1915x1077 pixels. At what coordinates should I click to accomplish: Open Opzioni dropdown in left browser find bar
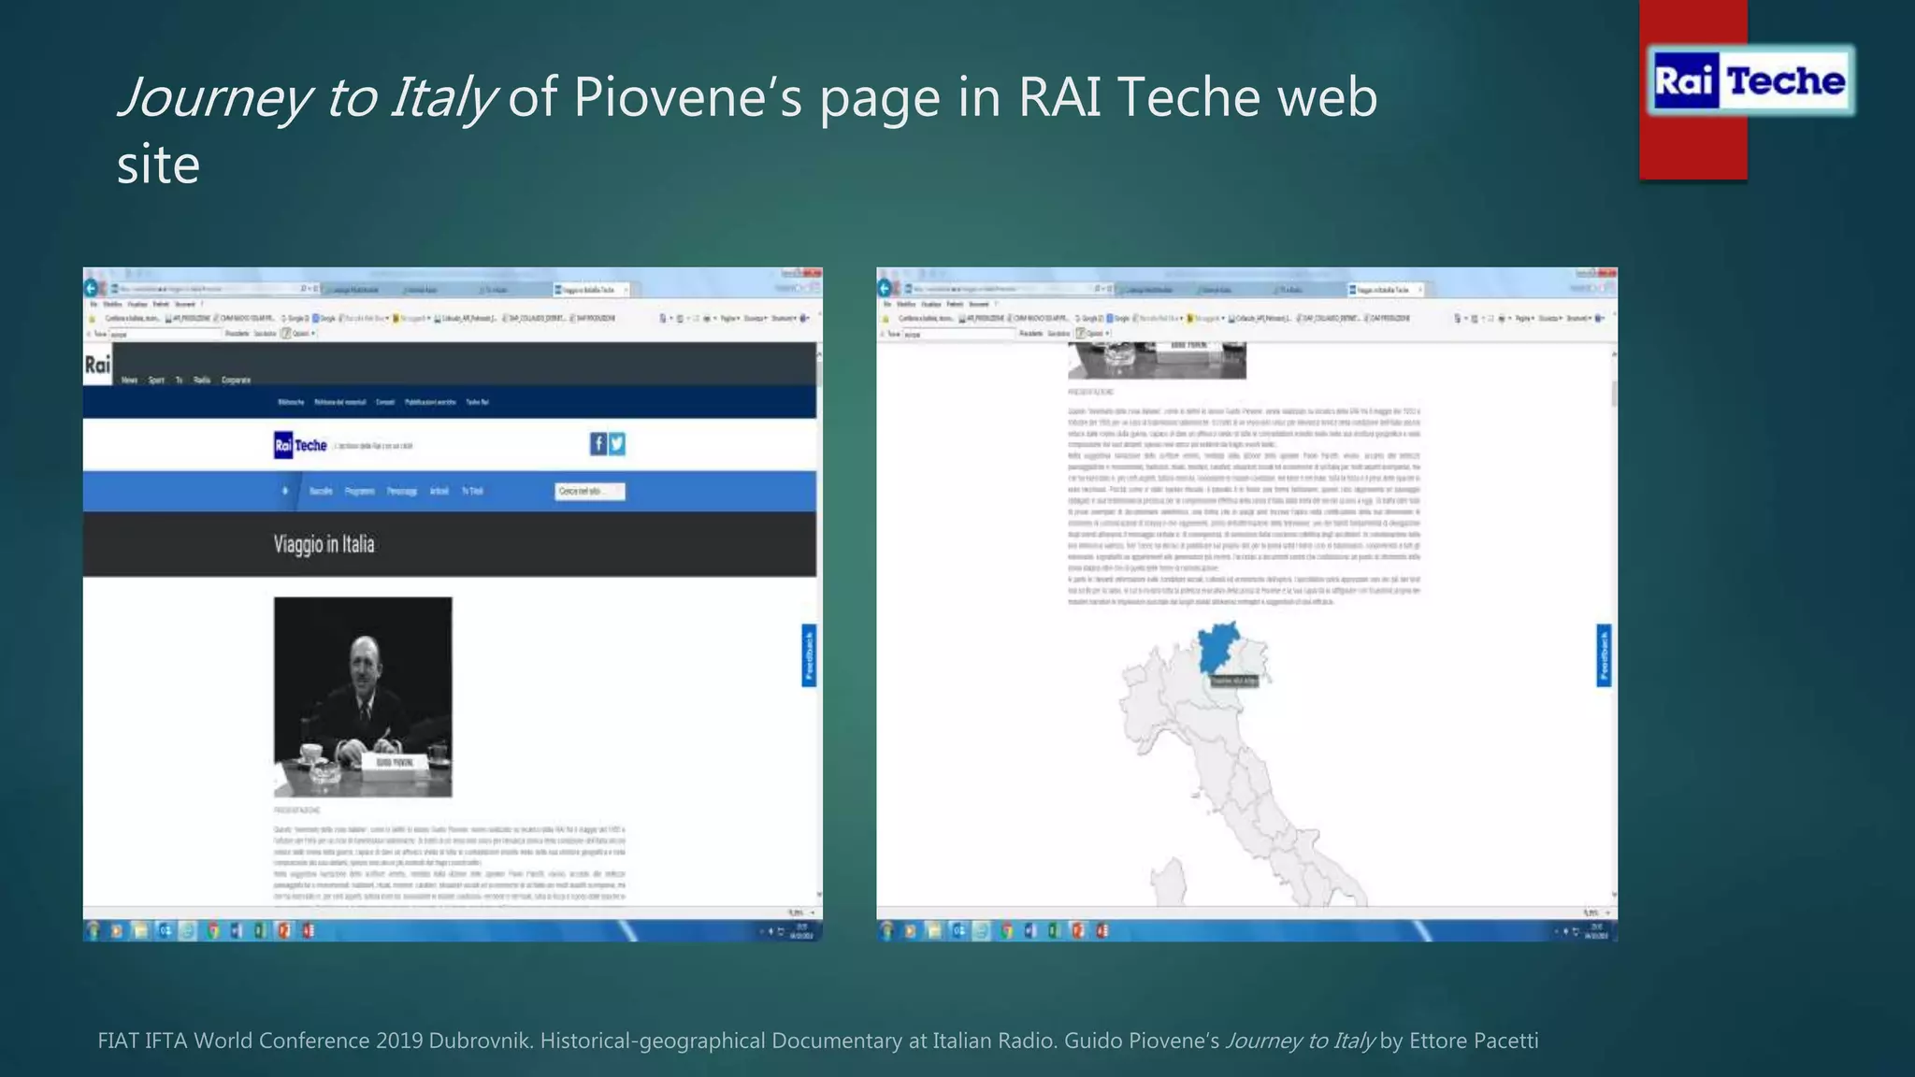(x=299, y=334)
